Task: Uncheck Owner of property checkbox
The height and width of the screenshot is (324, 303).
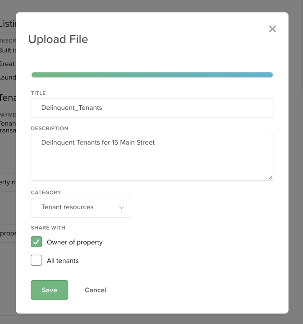Action: click(36, 242)
